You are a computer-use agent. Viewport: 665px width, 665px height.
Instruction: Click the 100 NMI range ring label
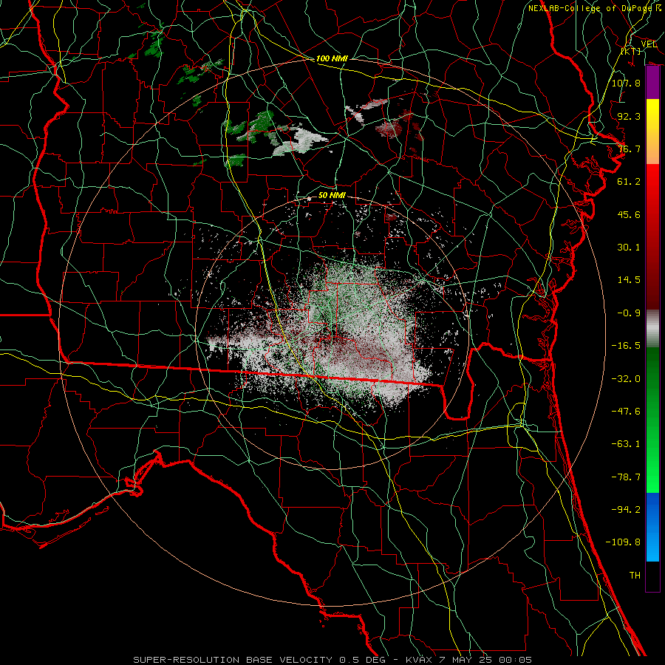pos(332,58)
